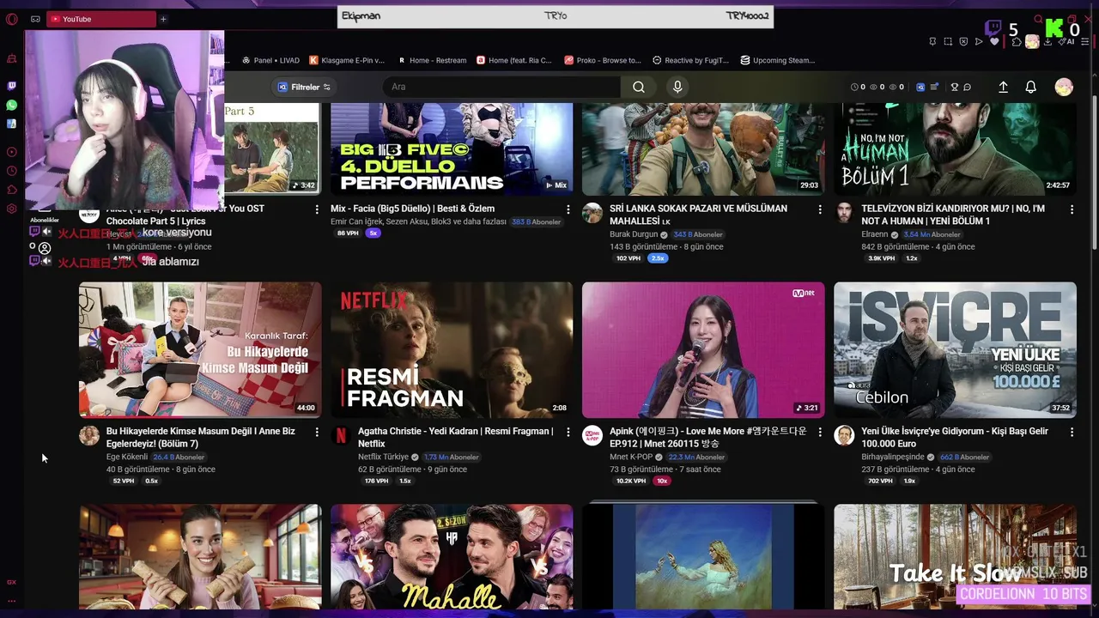Click the YouTube search magnifier button
This screenshot has width=1099, height=618.
pos(639,87)
